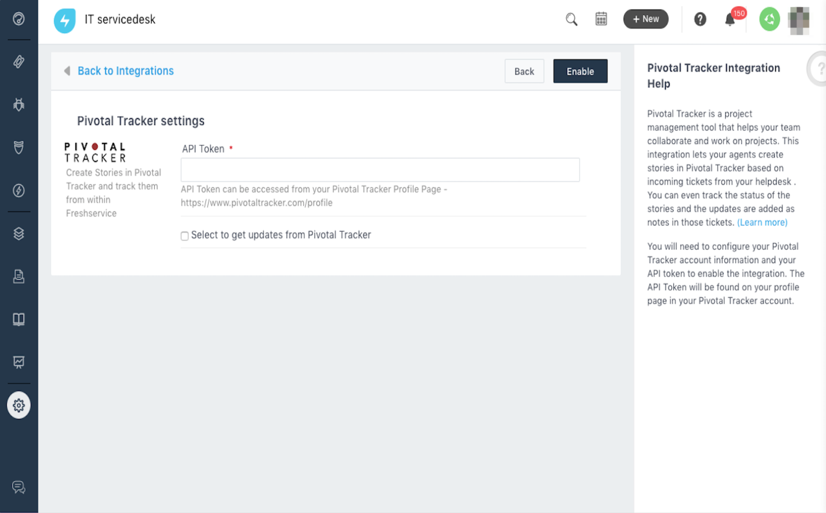Open the dashboard icon in the sidebar
The height and width of the screenshot is (513, 826).
19,19
